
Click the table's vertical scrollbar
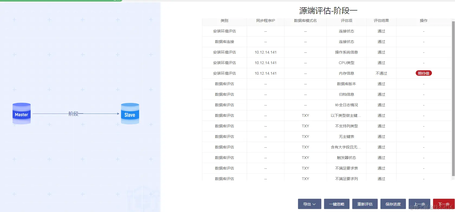tap(453, 98)
